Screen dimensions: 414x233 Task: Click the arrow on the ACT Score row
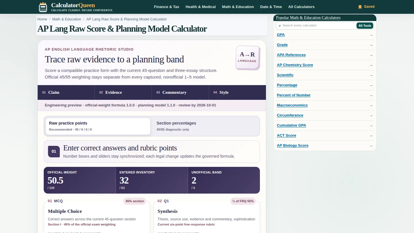tap(371, 136)
